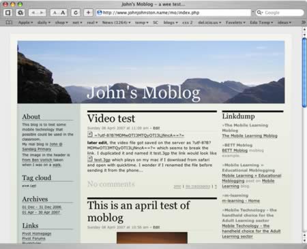Go back with the left arrow button
This screenshot has width=307, height=249.
click(33, 13)
